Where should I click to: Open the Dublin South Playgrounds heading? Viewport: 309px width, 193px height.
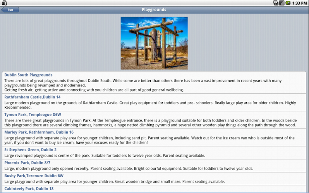coord(28,75)
